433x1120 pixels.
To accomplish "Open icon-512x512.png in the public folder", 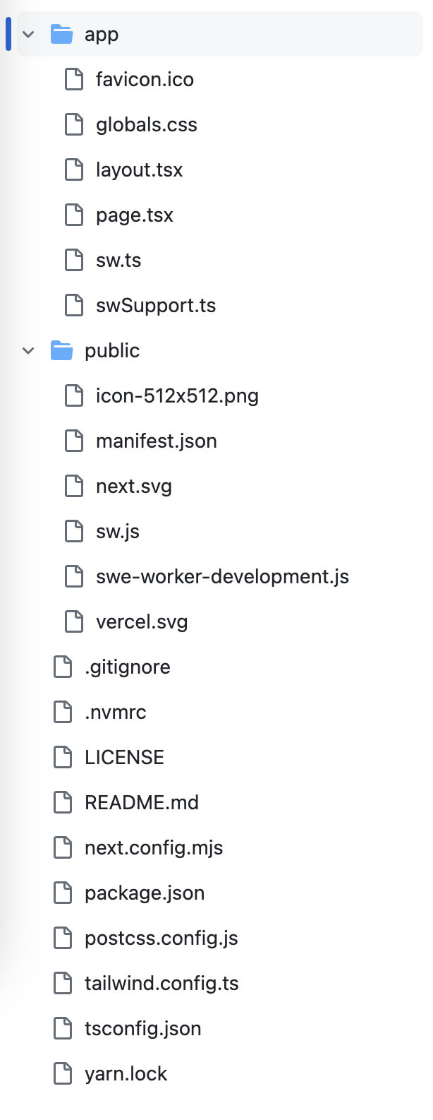I will click(x=176, y=395).
